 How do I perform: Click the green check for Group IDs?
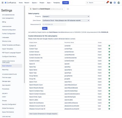tap(109, 79)
